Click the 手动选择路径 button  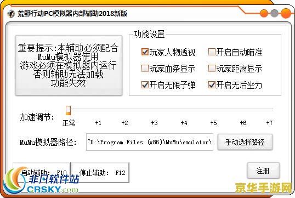(x=245, y=142)
